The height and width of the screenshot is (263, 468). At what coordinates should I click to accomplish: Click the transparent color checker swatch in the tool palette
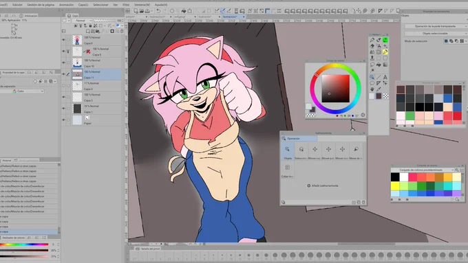[x=385, y=96]
